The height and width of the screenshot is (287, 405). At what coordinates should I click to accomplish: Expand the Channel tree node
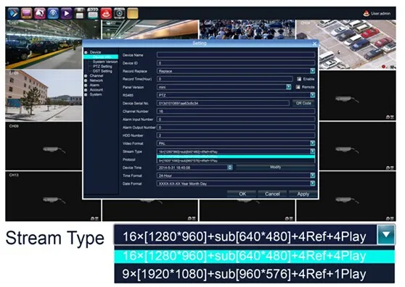click(x=86, y=76)
